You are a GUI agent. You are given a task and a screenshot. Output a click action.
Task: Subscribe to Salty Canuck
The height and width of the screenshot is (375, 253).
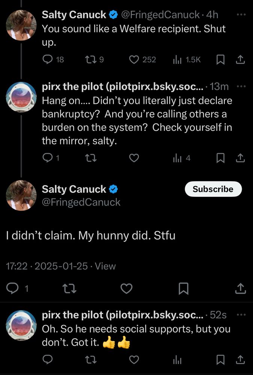(213, 189)
